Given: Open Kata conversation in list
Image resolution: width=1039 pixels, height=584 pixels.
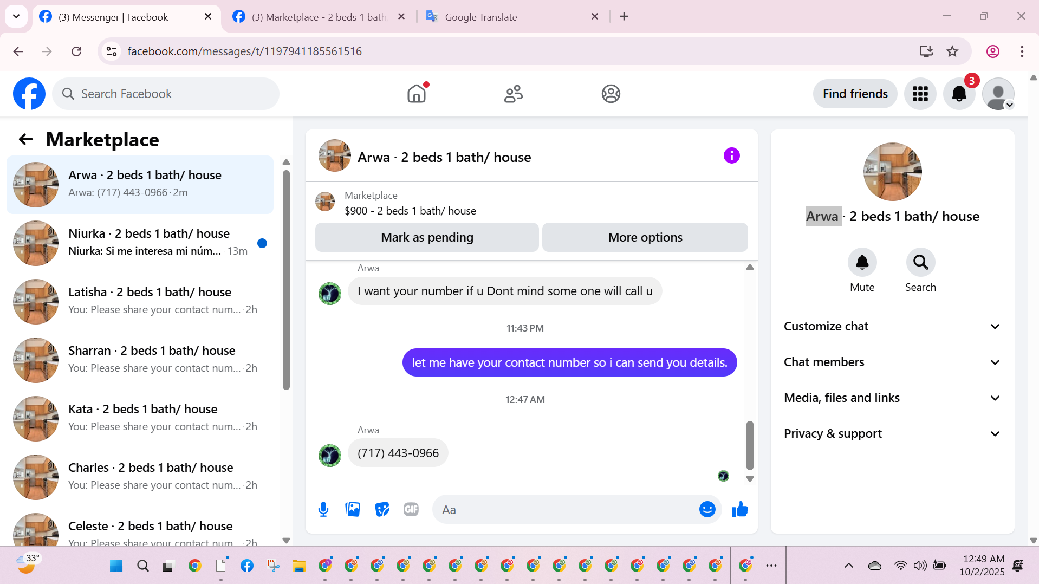Looking at the screenshot, I should point(140,419).
